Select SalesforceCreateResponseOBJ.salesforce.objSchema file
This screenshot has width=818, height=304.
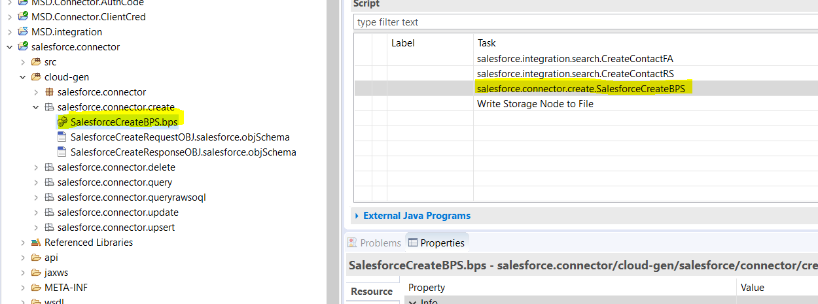pos(183,152)
